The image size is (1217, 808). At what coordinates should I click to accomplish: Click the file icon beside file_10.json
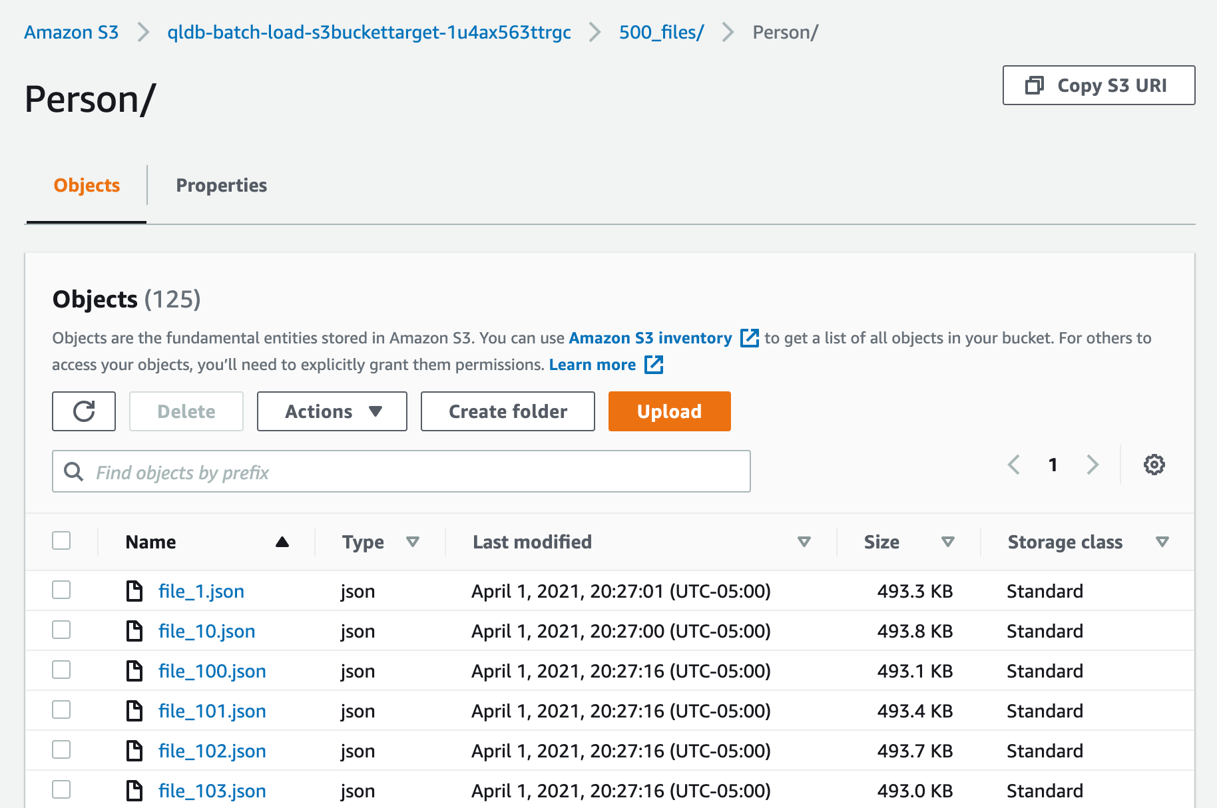tap(134, 631)
